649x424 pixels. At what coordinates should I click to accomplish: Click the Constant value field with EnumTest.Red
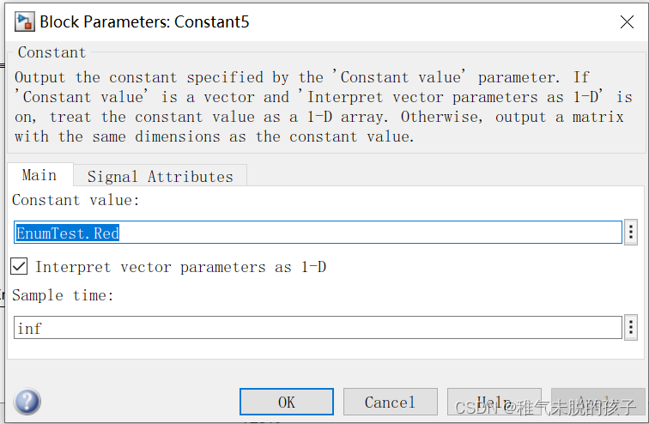318,233
